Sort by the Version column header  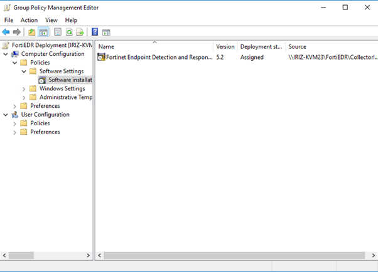click(x=225, y=47)
